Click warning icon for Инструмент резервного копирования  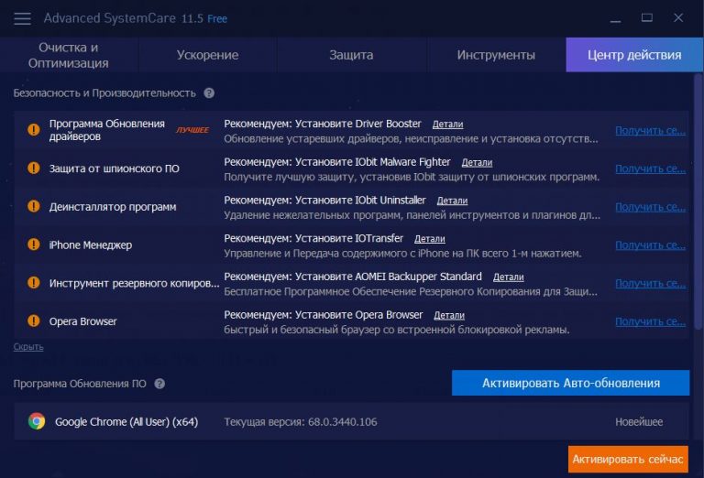tap(34, 282)
